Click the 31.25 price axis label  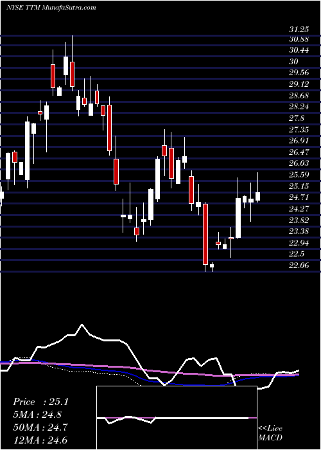pos(299,30)
